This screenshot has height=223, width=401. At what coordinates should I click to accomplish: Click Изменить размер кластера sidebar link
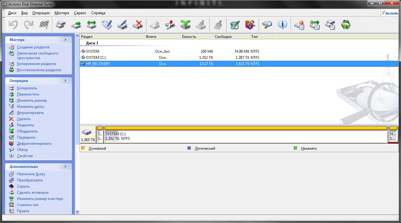(x=40, y=199)
